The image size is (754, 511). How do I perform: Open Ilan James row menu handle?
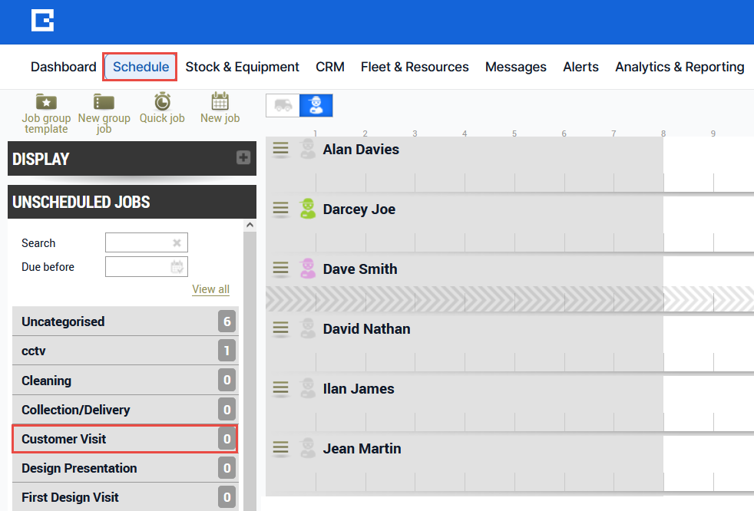point(281,387)
